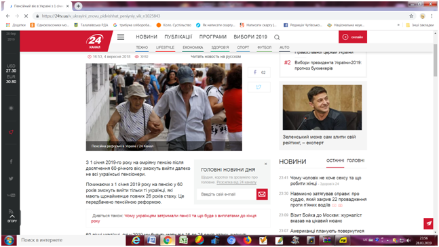Open the Коло. Суспільство bookmark
Screen dimensions: 439x247
pos(174,25)
